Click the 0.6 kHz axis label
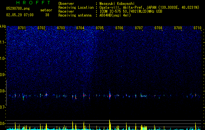The height and width of the screenshot is (130, 205). pyautogui.click(x=3, y=123)
